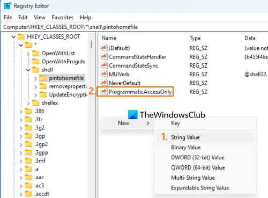Expand the .3fr key
Screen dimensions: 268x198
[x=21, y=120]
